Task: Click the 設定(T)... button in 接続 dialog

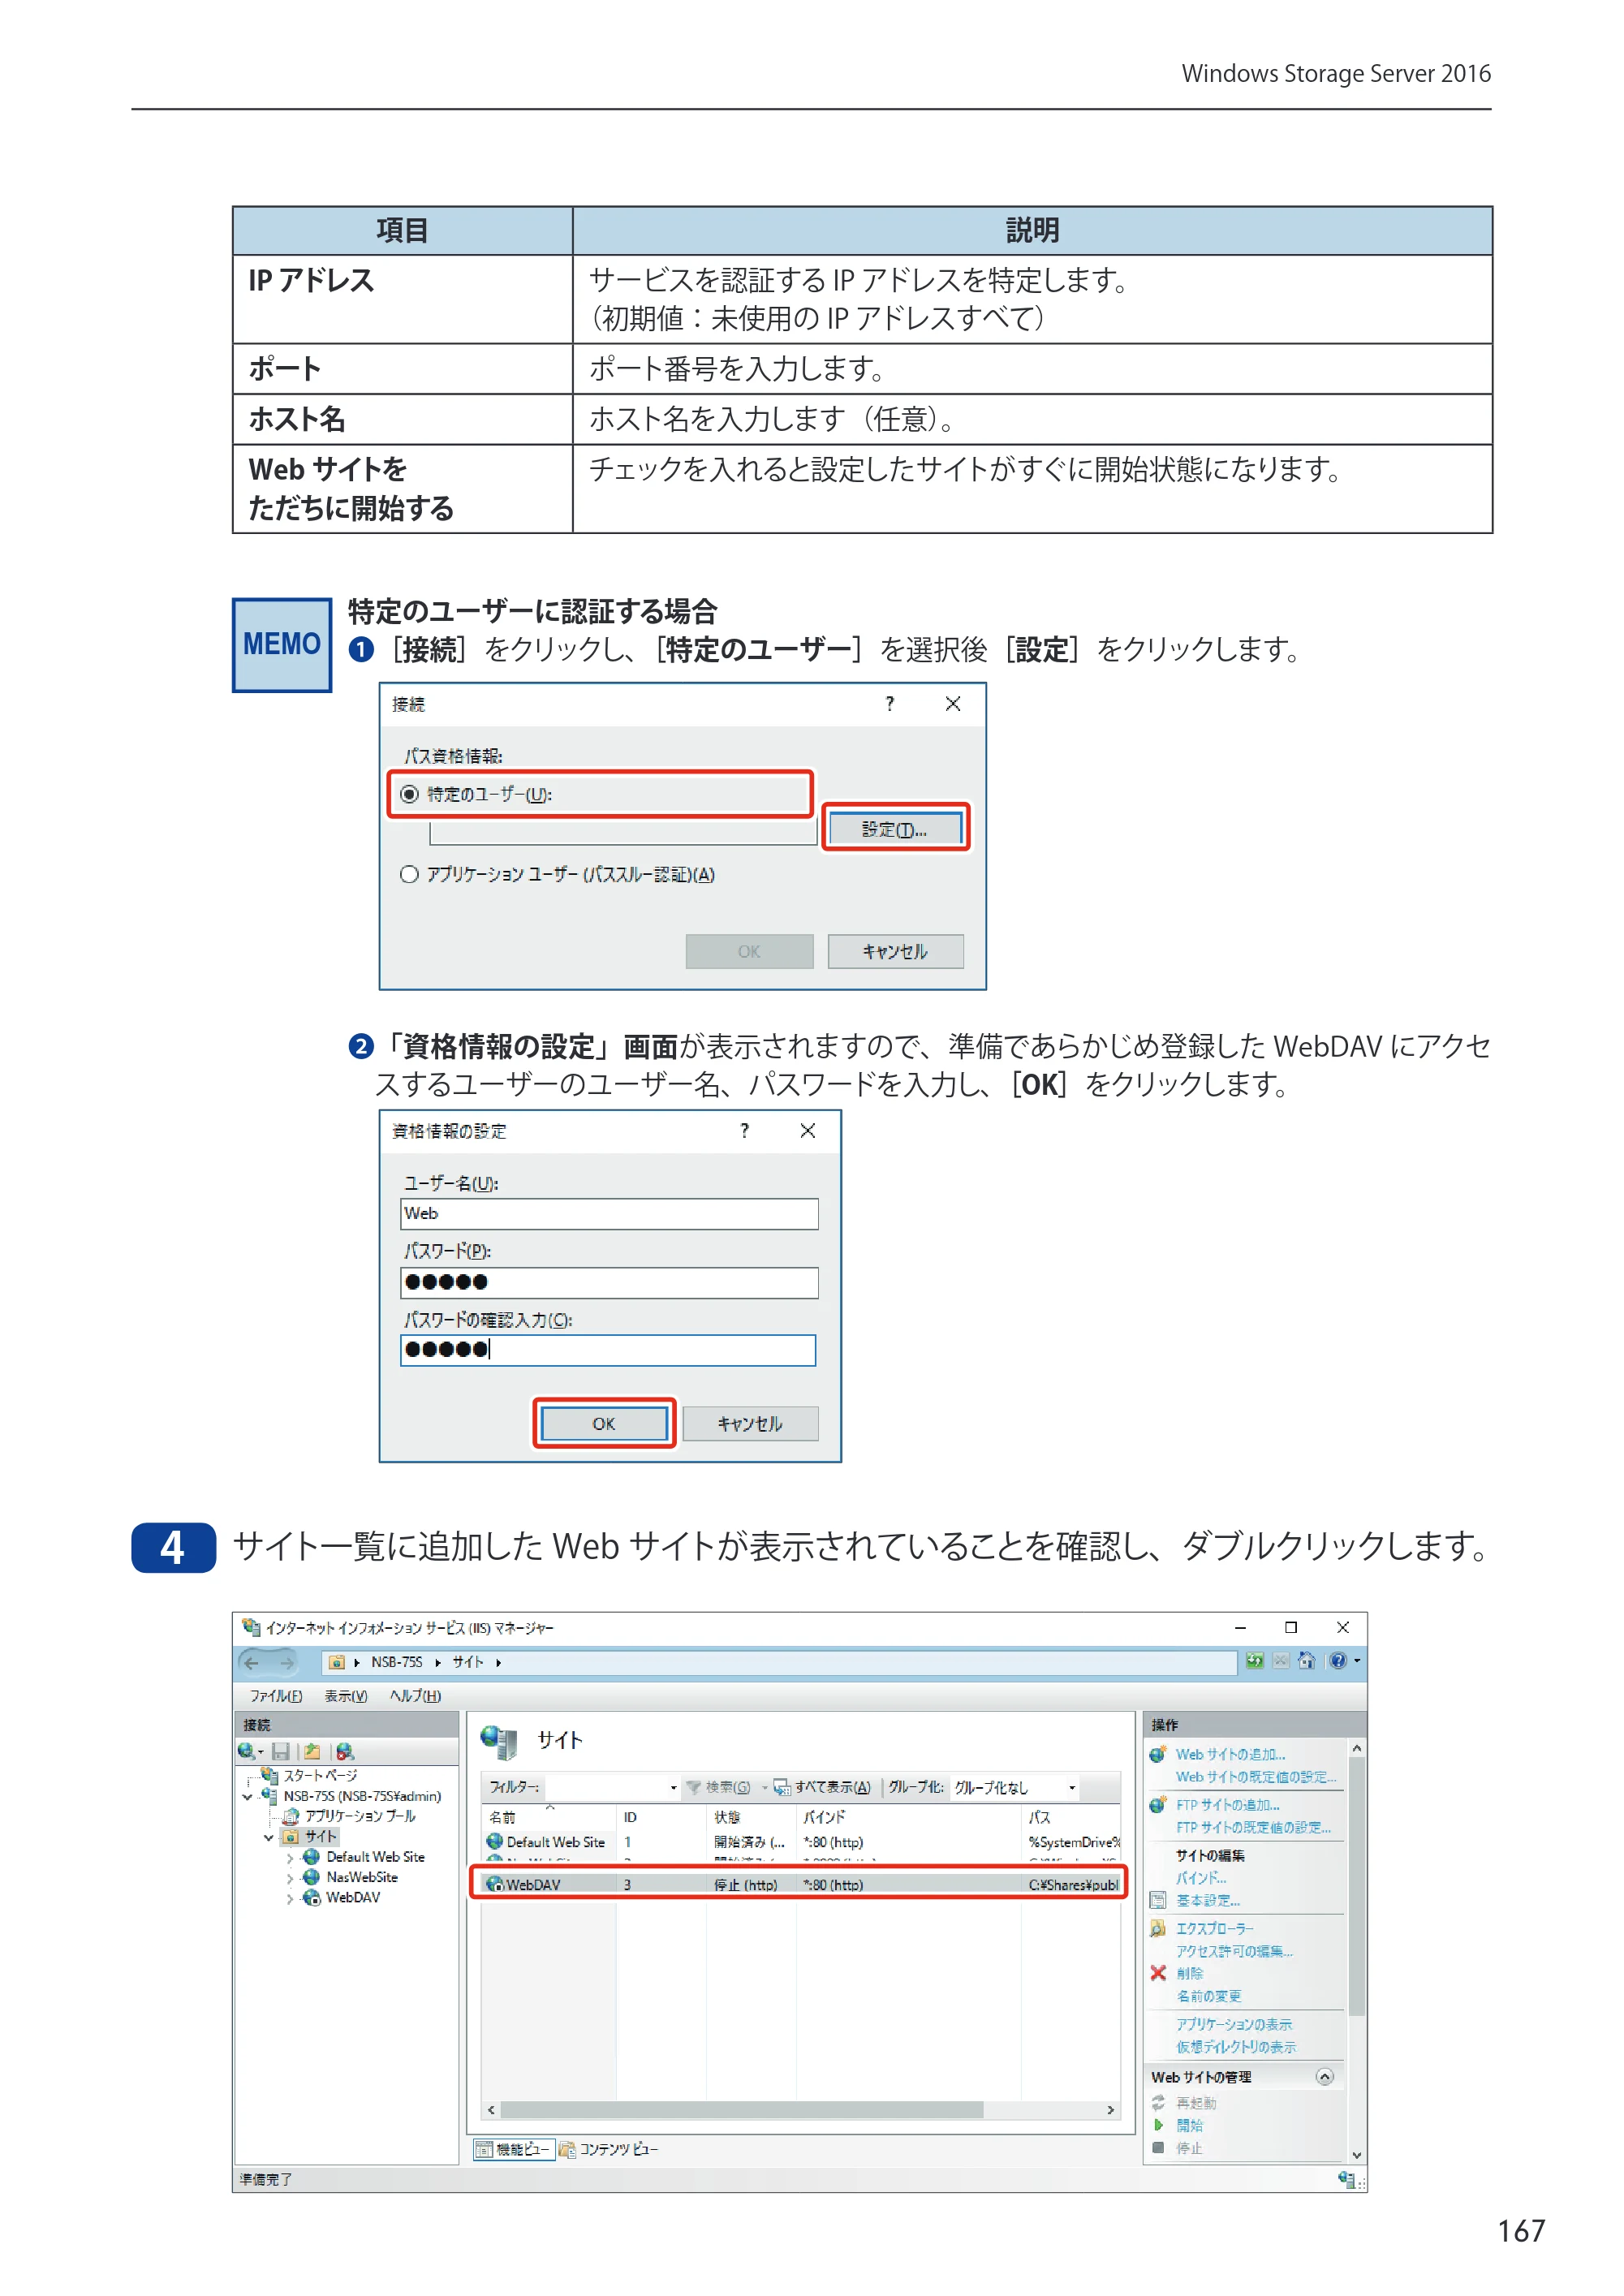Action: coord(895,829)
